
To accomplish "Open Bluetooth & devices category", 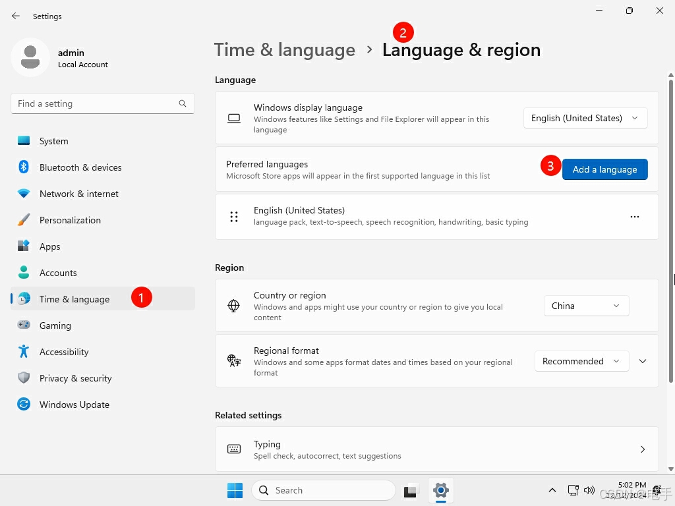I will tap(102, 167).
